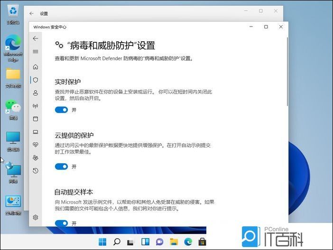Image resolution: width=333 pixels, height=250 pixels.
Task: Open family options in the sidebar
Action: [36, 157]
